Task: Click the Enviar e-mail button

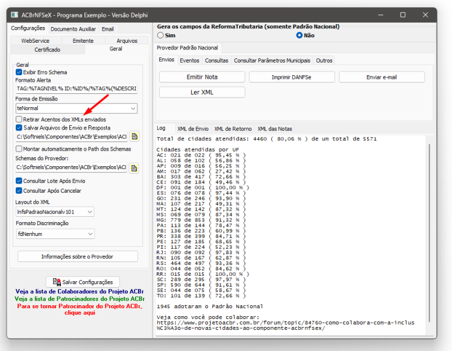Action: (x=381, y=77)
